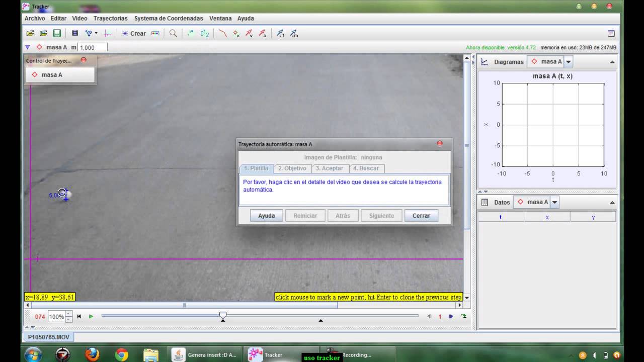The image size is (644, 362).
Task: Toggle the coordinate axes visibility icon
Action: tap(107, 33)
